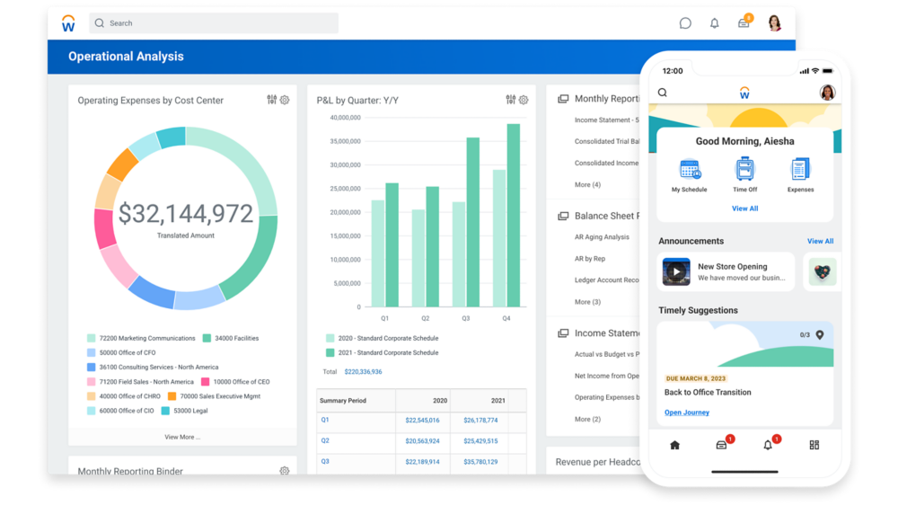Tap the location pin on Timely Suggestions card

pyautogui.click(x=820, y=334)
